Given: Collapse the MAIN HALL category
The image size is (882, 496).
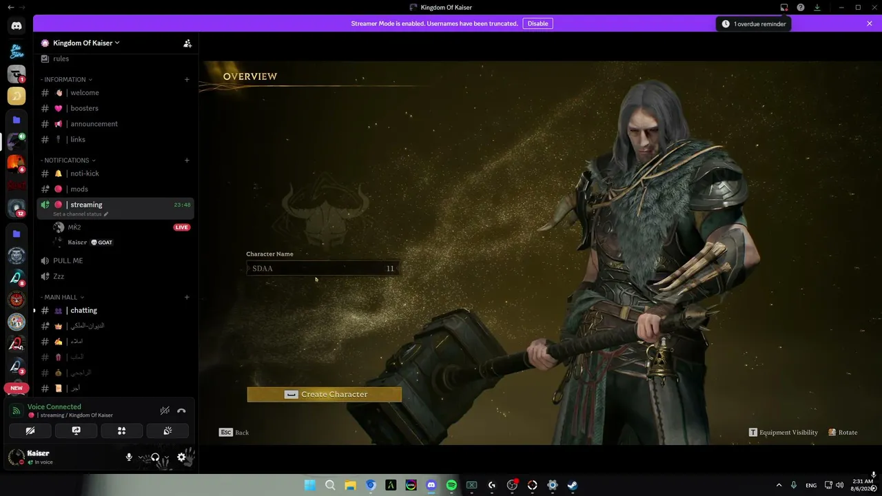Looking at the screenshot, I should (62, 298).
